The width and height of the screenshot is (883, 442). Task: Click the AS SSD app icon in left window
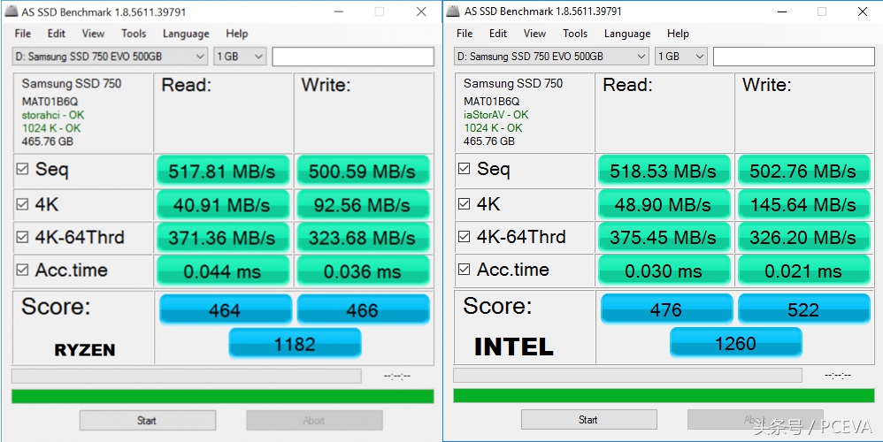tap(10, 11)
